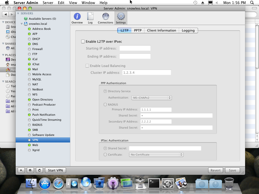Select the Web service
Image resolution: width=259 pixels, height=194 pixels.
(x=43, y=145)
